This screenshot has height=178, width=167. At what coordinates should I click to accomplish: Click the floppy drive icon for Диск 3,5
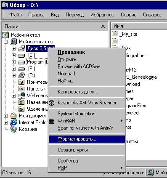[21, 48]
